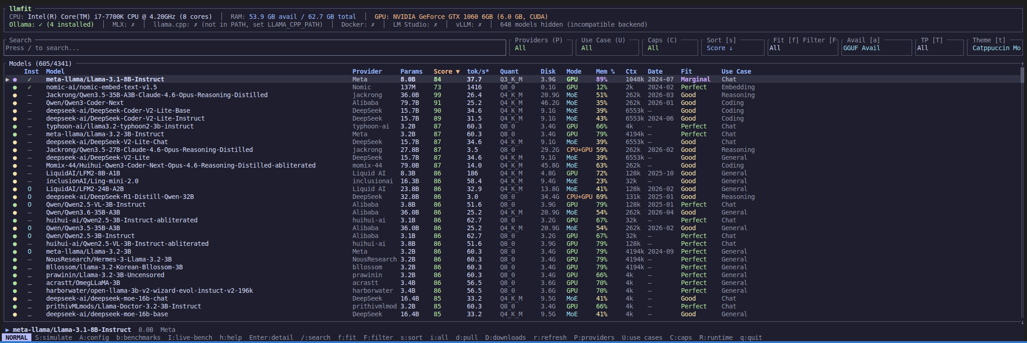Click status dot of typhoon2-3b-instruct row
The image size is (1027, 343).
click(x=15, y=127)
